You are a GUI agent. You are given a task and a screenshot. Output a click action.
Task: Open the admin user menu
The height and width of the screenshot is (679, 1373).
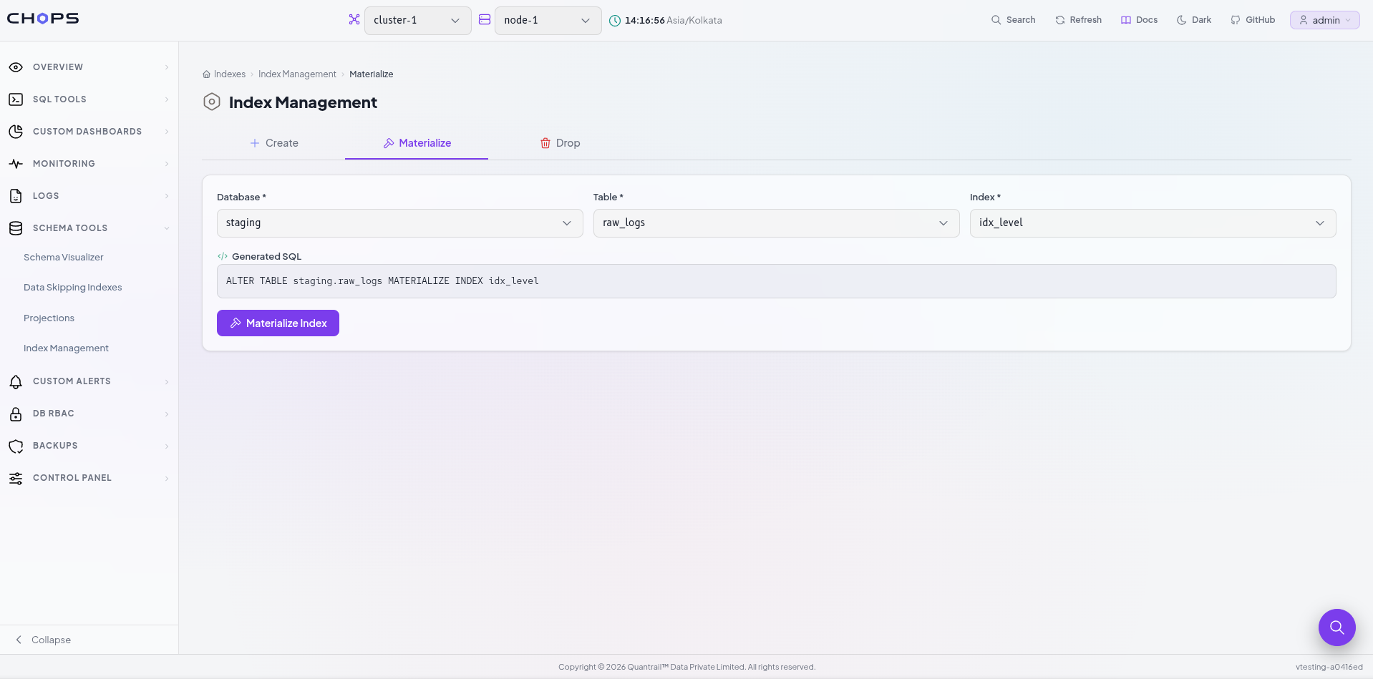point(1324,20)
